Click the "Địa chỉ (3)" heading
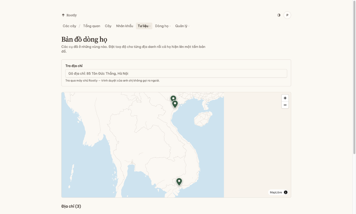Screen dimensions: 356x214 pos(71,206)
